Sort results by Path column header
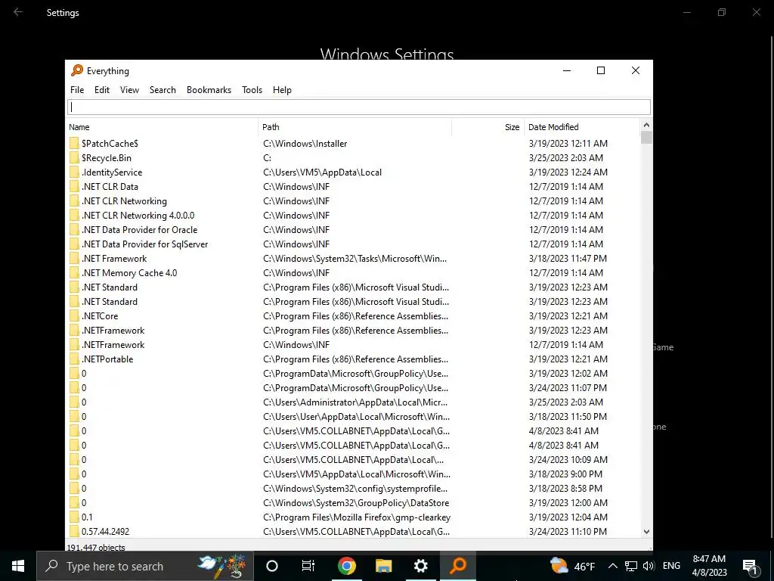 pyautogui.click(x=354, y=127)
